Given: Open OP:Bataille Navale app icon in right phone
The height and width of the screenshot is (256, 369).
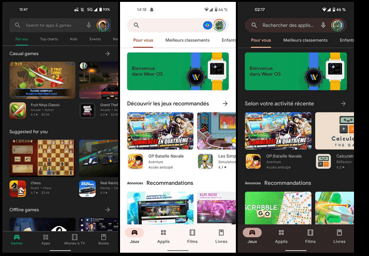Looking at the screenshot, I should (x=253, y=162).
